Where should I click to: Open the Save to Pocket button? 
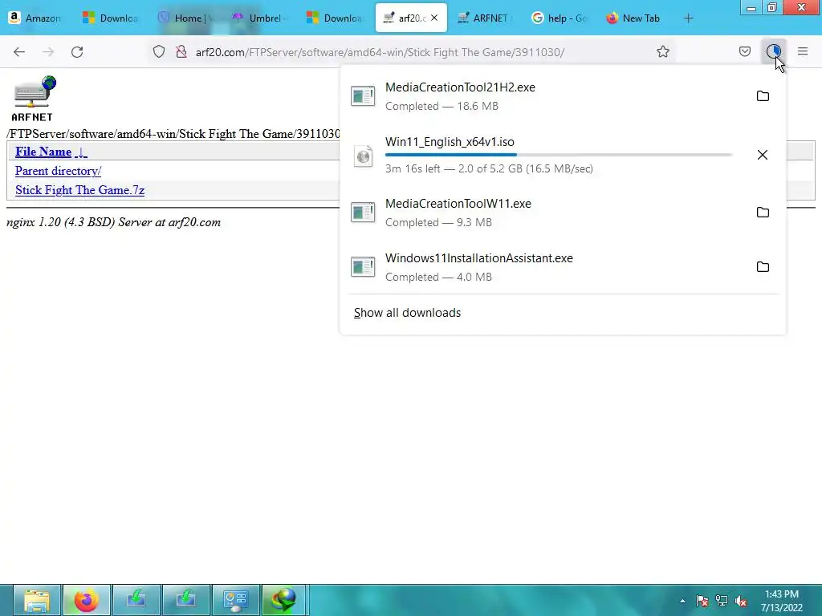[744, 51]
